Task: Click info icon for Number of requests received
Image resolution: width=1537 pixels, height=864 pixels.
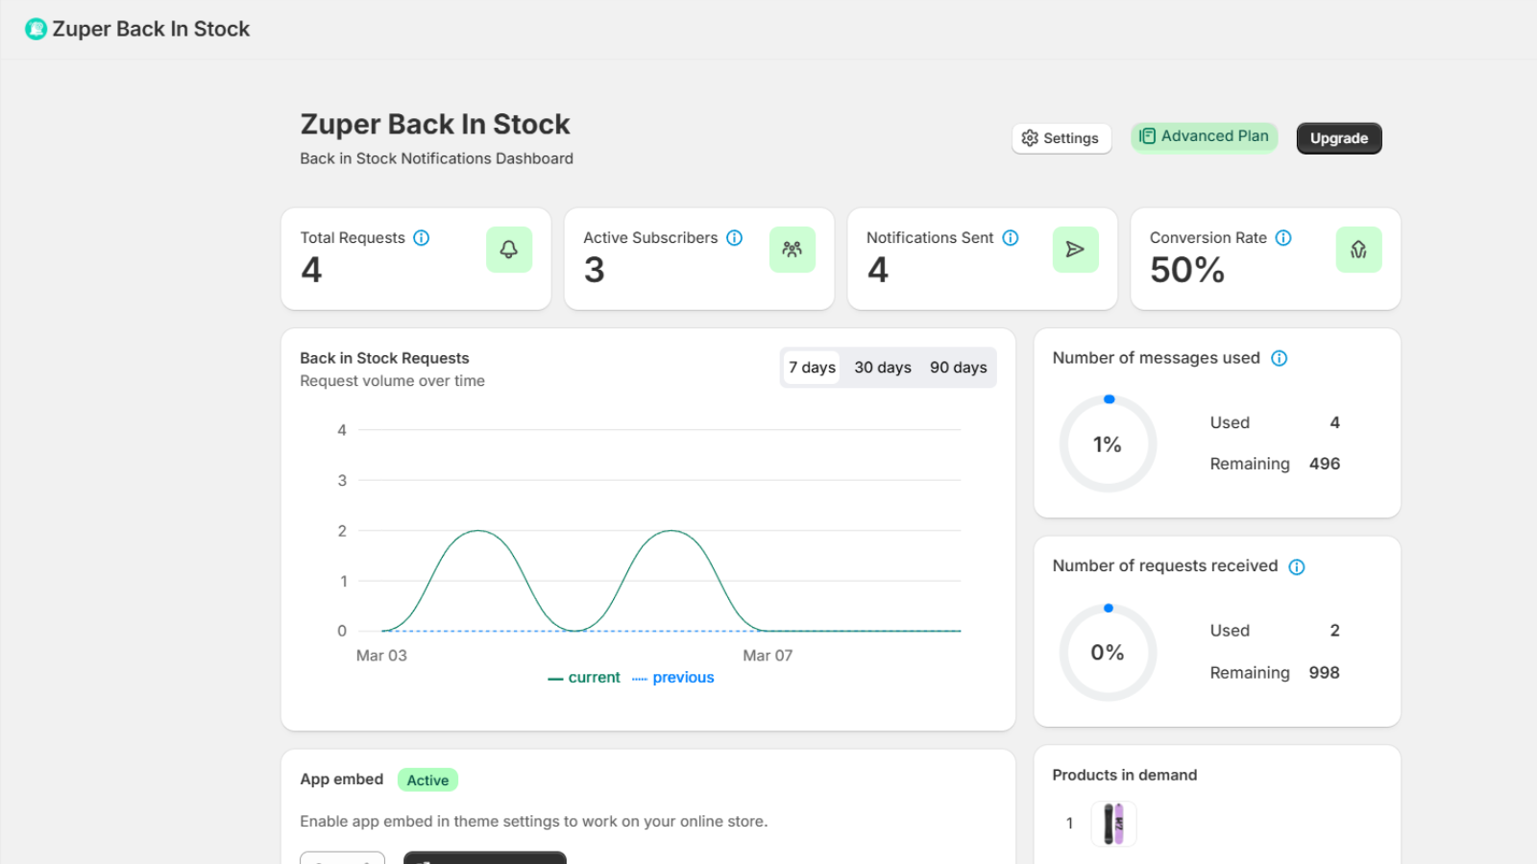Action: coord(1297,566)
